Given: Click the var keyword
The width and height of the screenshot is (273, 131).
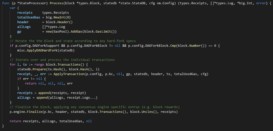Looking at the screenshot, I should (x=13, y=8).
